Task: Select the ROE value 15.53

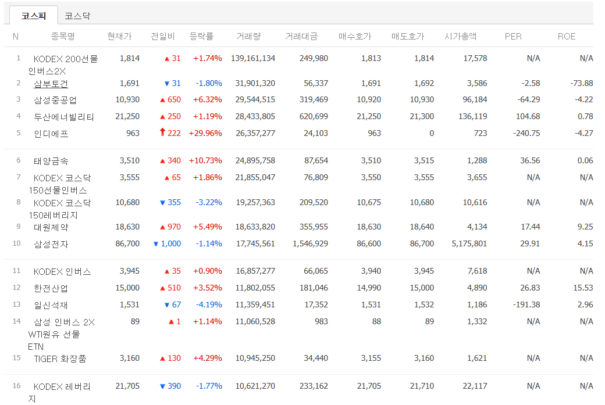Action: (x=583, y=288)
